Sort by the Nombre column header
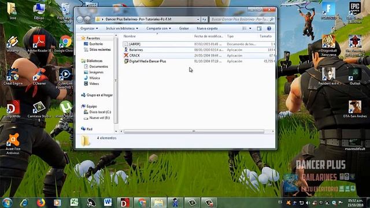The image size is (370, 208). [x=129, y=36]
